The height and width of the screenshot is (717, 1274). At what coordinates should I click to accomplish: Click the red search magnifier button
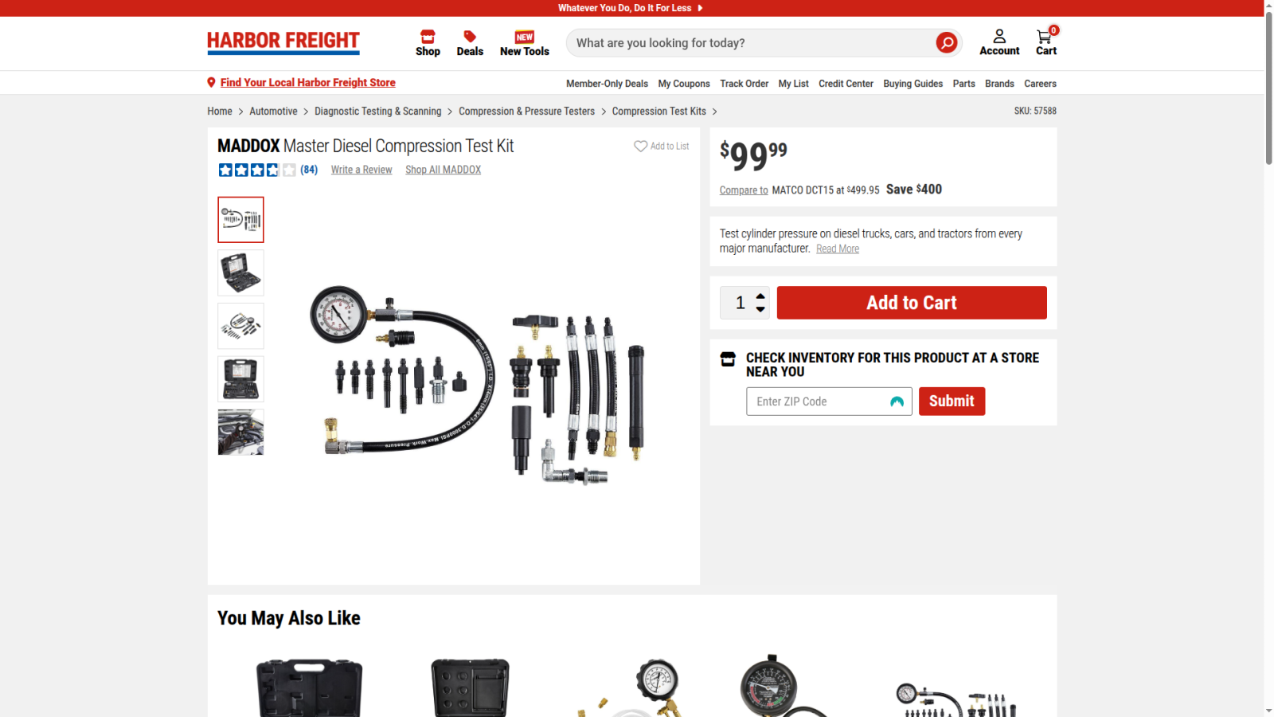tap(946, 43)
